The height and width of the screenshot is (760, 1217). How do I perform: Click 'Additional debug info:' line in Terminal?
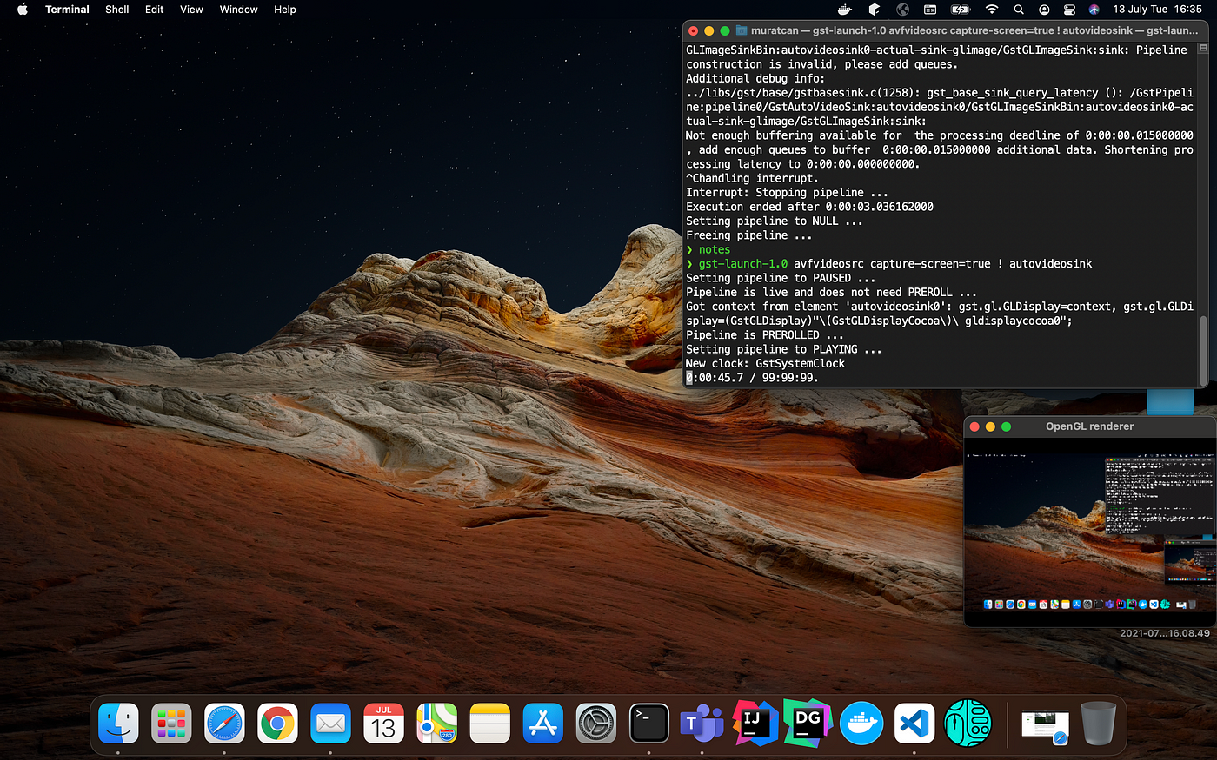pyautogui.click(x=755, y=78)
